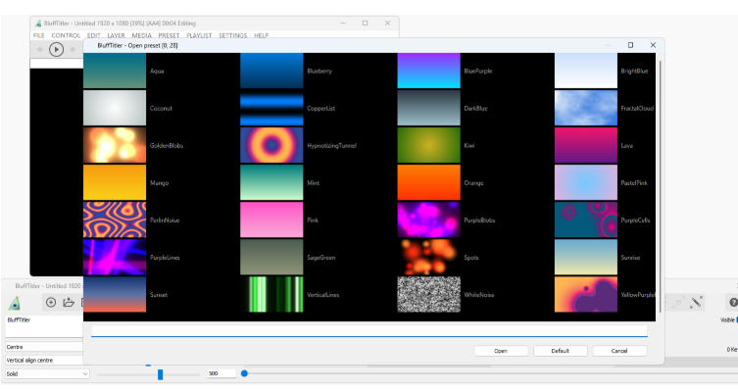Open the CONTROL menu
Image resolution: width=738 pixels, height=391 pixels.
[66, 35]
